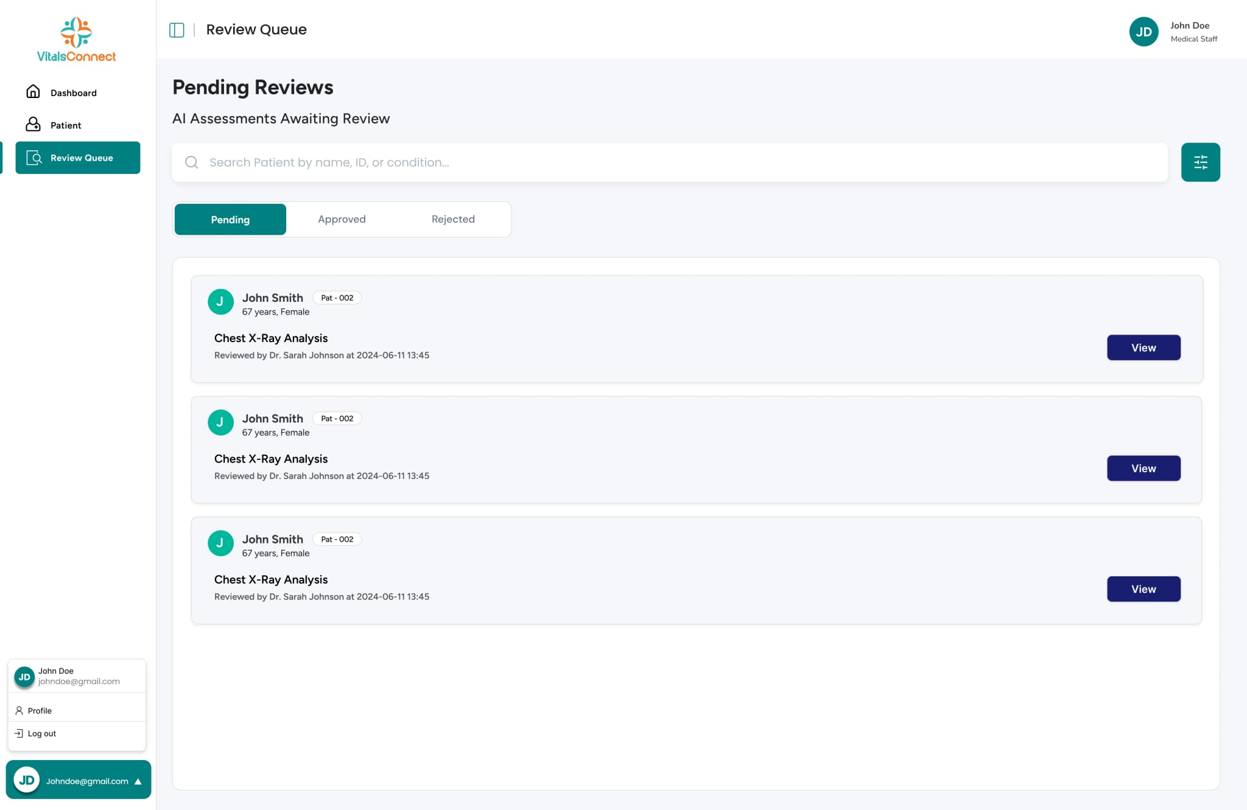Click the JD avatar in account popup
Screen dimensions: 1247x810
[24, 677]
